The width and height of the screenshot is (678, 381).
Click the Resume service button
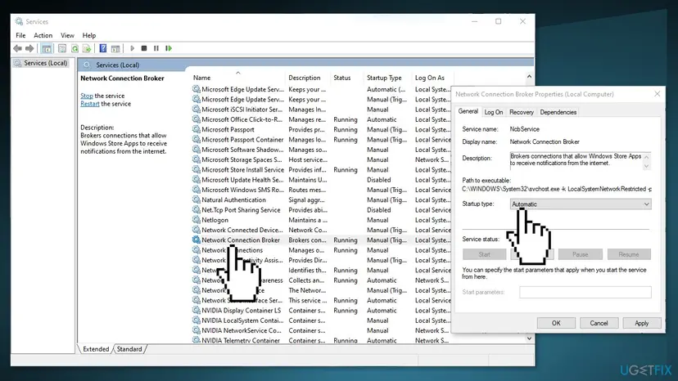click(629, 254)
